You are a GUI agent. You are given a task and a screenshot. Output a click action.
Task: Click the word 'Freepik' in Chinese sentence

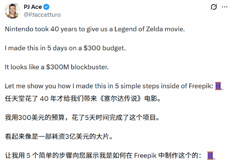[x=145, y=156]
